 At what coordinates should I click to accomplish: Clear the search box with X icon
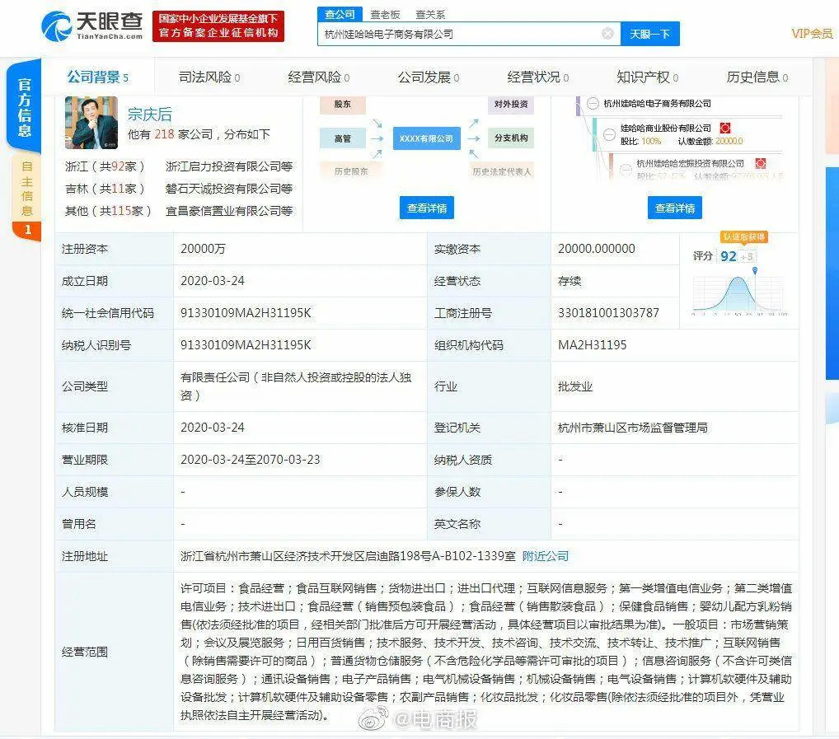(x=607, y=34)
